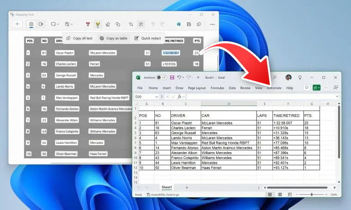
Task: Switch to video record mode in Snipping Tool
Action: click(x=41, y=24)
